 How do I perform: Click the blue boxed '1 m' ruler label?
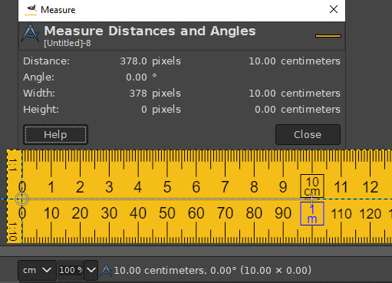[x=312, y=214]
